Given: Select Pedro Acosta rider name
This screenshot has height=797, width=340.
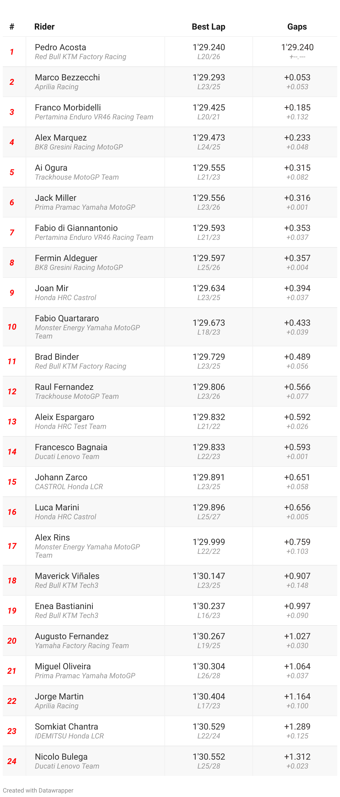Looking at the screenshot, I should point(60,47).
